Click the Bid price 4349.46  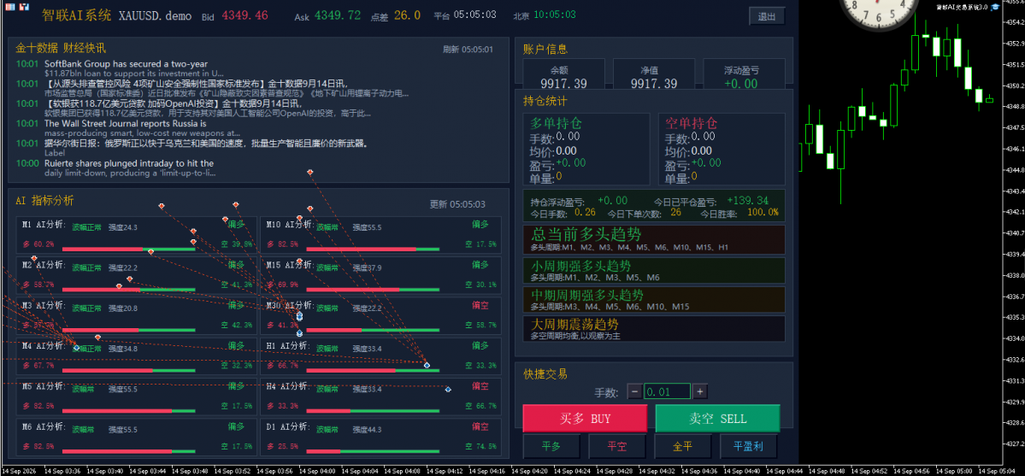245,15
